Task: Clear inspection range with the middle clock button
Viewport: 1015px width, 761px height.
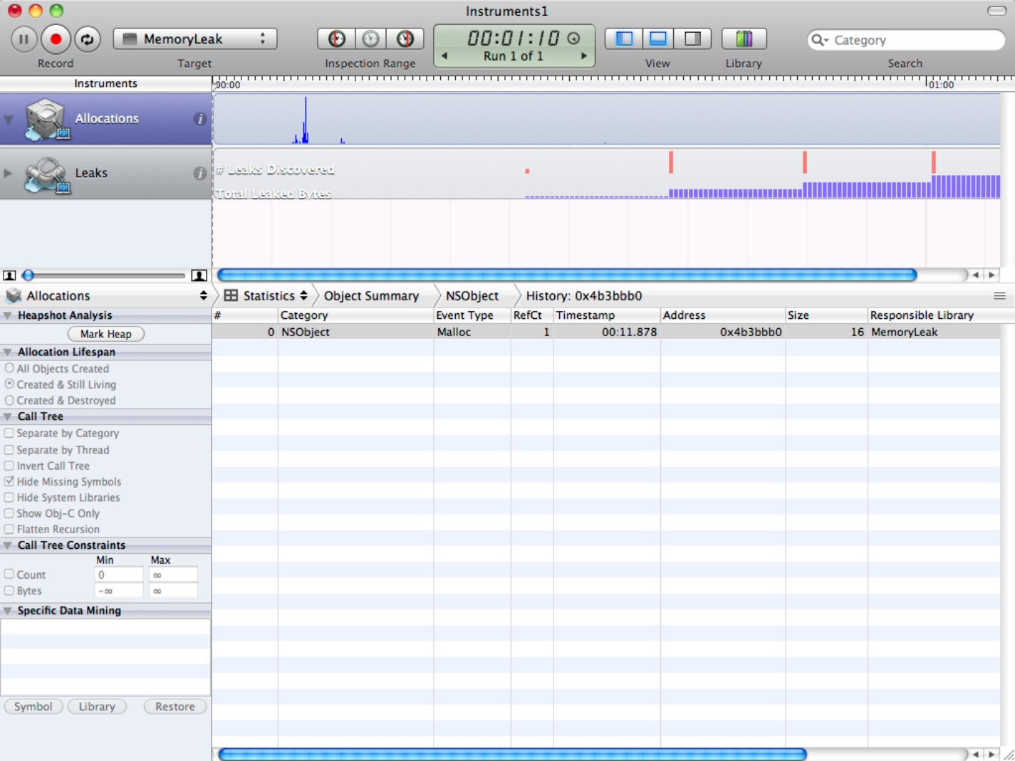Action: 370,38
